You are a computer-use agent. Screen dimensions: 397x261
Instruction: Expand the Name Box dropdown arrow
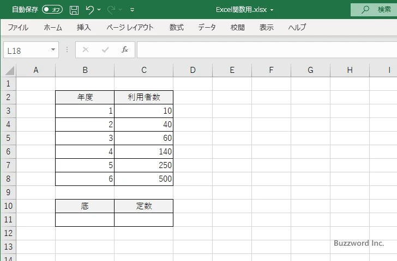tap(53, 49)
